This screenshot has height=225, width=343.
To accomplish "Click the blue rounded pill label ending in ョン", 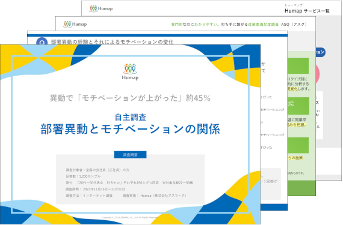I will (x=320, y=52).
